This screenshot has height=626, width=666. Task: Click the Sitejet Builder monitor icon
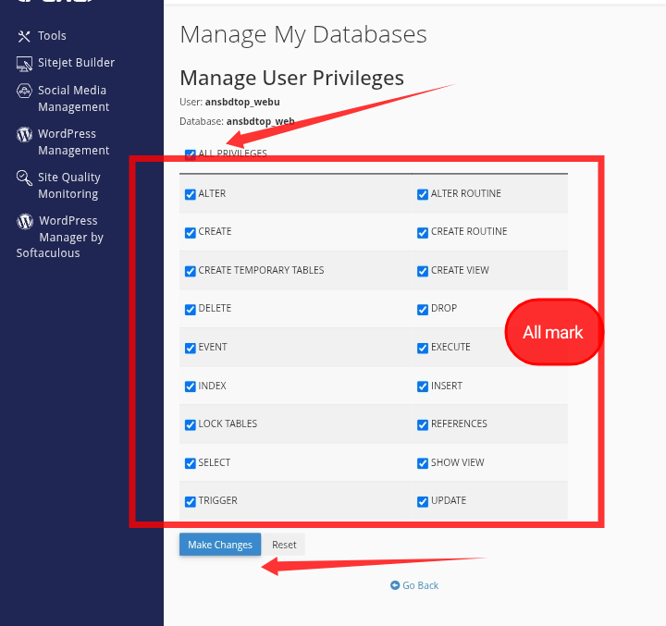pos(24,63)
